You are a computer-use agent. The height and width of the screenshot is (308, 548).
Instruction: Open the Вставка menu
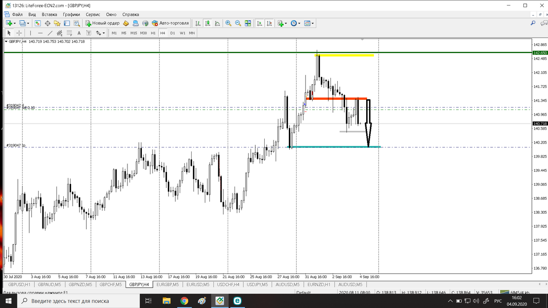pyautogui.click(x=49, y=14)
